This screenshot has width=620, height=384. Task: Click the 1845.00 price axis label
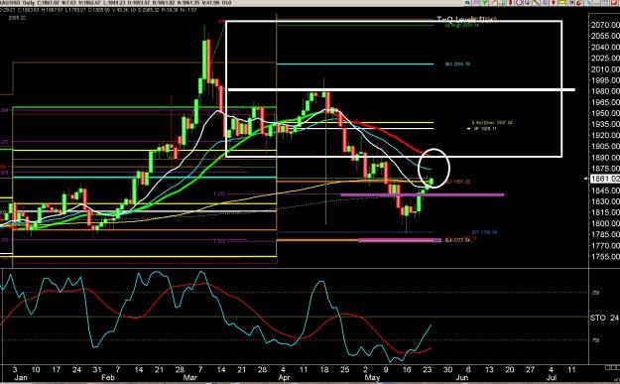coord(605,191)
